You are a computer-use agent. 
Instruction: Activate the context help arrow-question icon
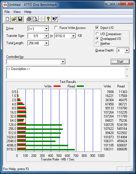click(55, 19)
